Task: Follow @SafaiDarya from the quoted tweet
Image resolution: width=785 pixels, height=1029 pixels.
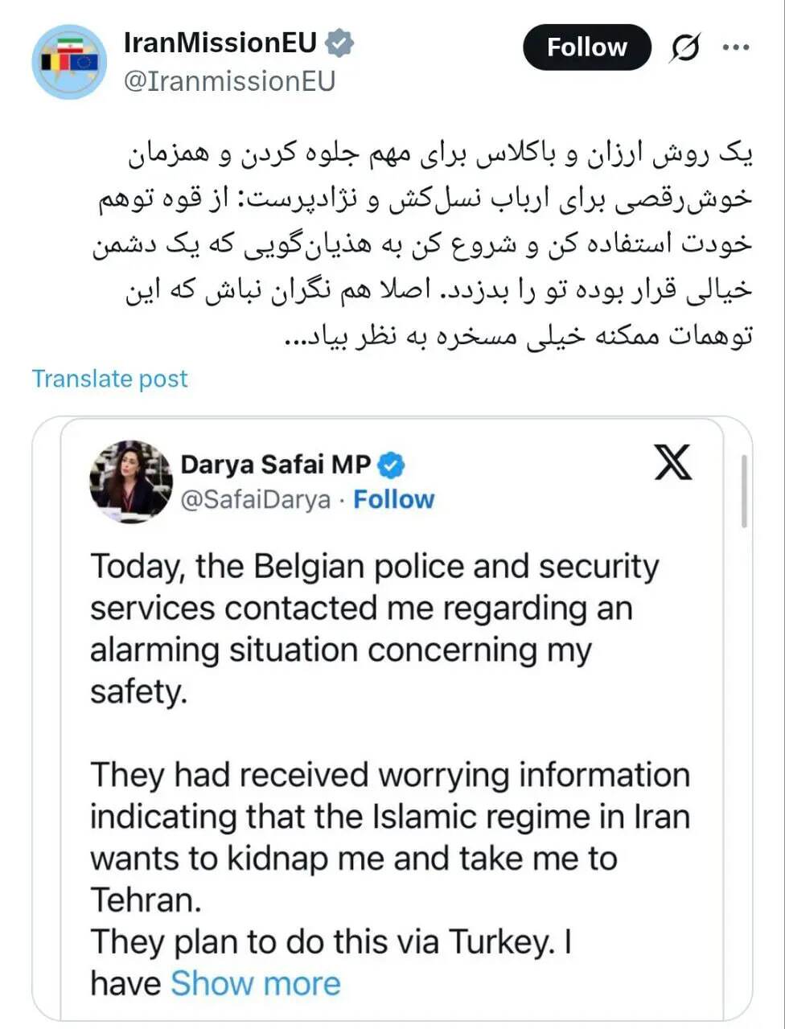Action: (x=393, y=498)
